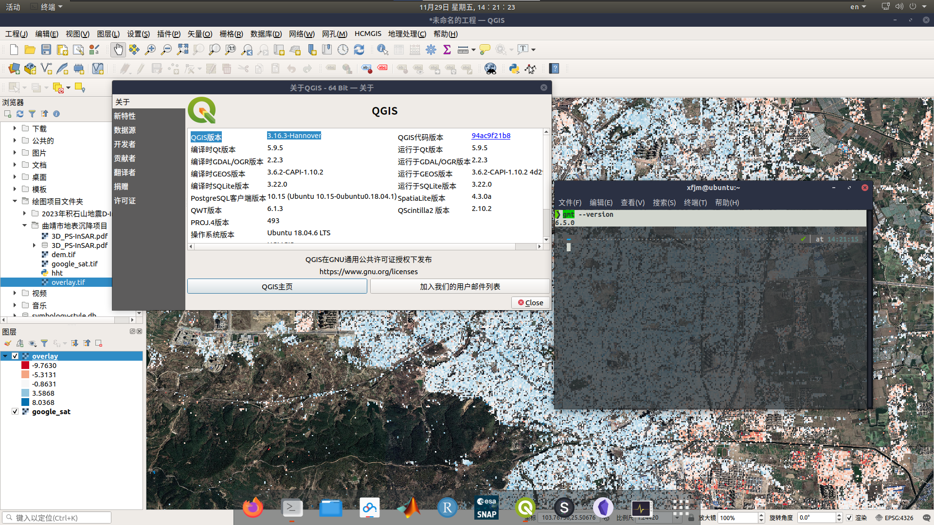Launch ESA SNAP from the dock

pos(486,508)
